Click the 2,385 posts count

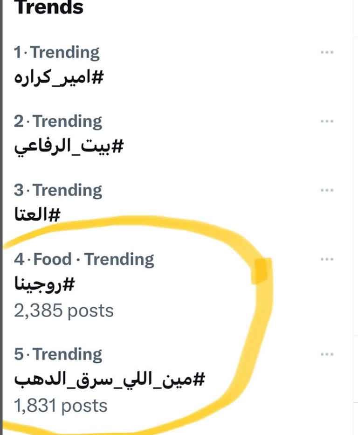click(x=63, y=311)
